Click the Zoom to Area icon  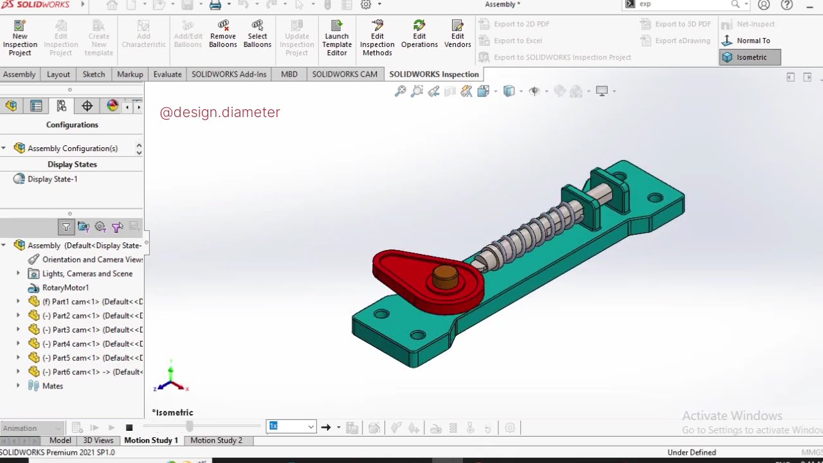[417, 91]
